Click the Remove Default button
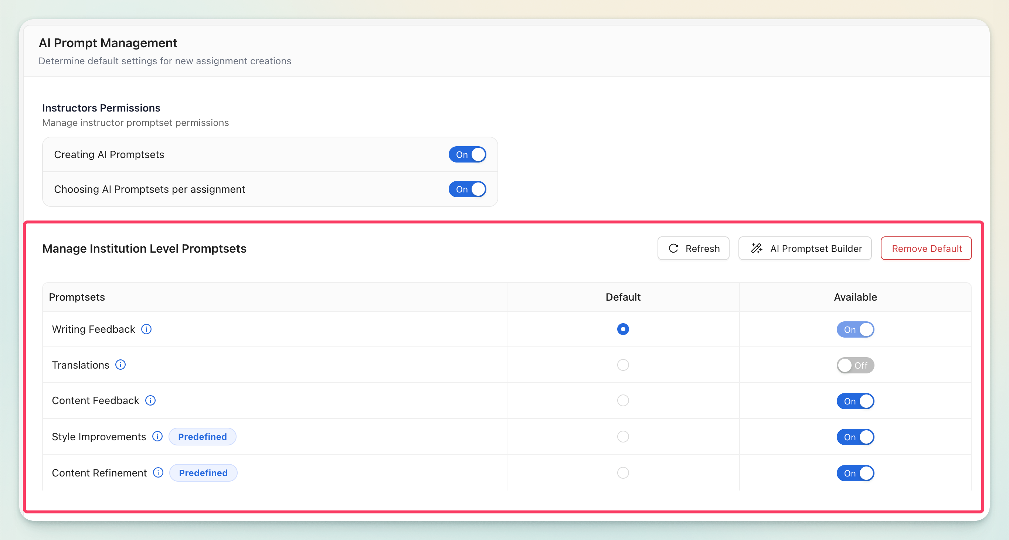1009x540 pixels. point(926,248)
